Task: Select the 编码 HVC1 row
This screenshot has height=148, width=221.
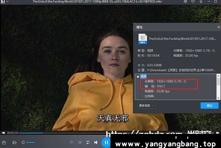Action: [155, 86]
